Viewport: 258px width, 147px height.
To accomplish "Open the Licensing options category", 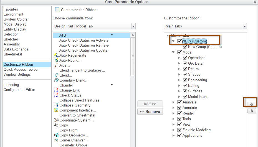I will point(11,85).
